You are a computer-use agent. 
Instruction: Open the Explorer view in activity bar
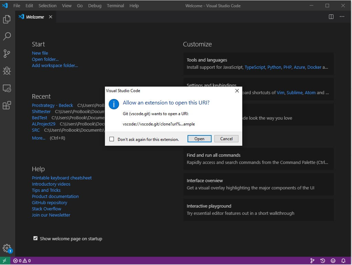coord(7,19)
